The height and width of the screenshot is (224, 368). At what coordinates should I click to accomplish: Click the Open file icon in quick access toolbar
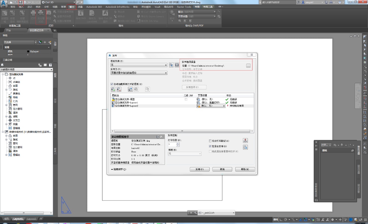click(x=15, y=2)
